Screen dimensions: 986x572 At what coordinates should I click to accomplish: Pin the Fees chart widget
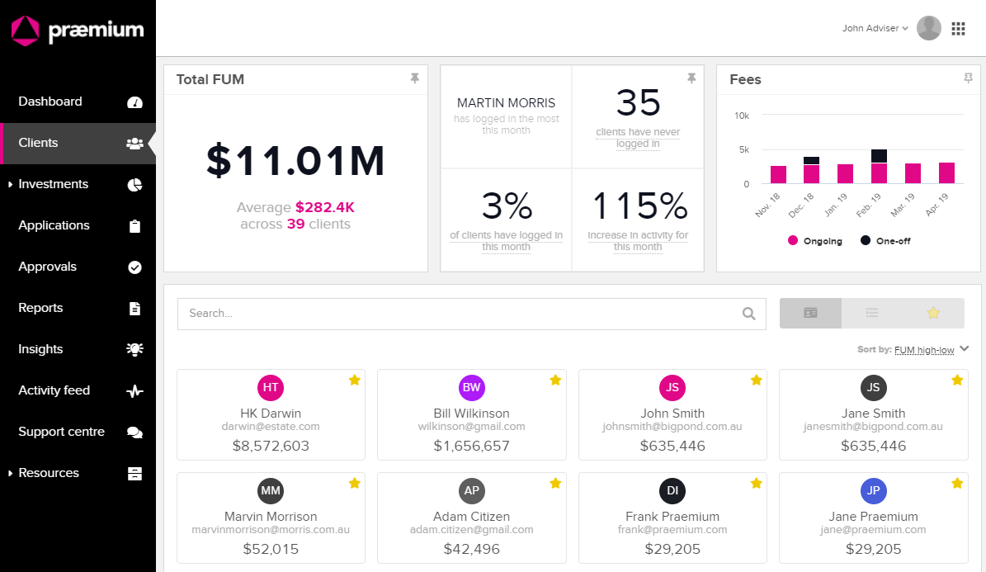968,78
